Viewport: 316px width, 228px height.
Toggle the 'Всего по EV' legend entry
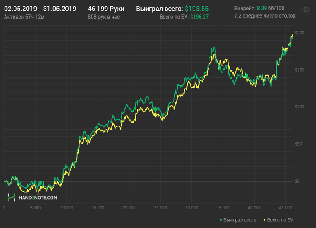278,220
